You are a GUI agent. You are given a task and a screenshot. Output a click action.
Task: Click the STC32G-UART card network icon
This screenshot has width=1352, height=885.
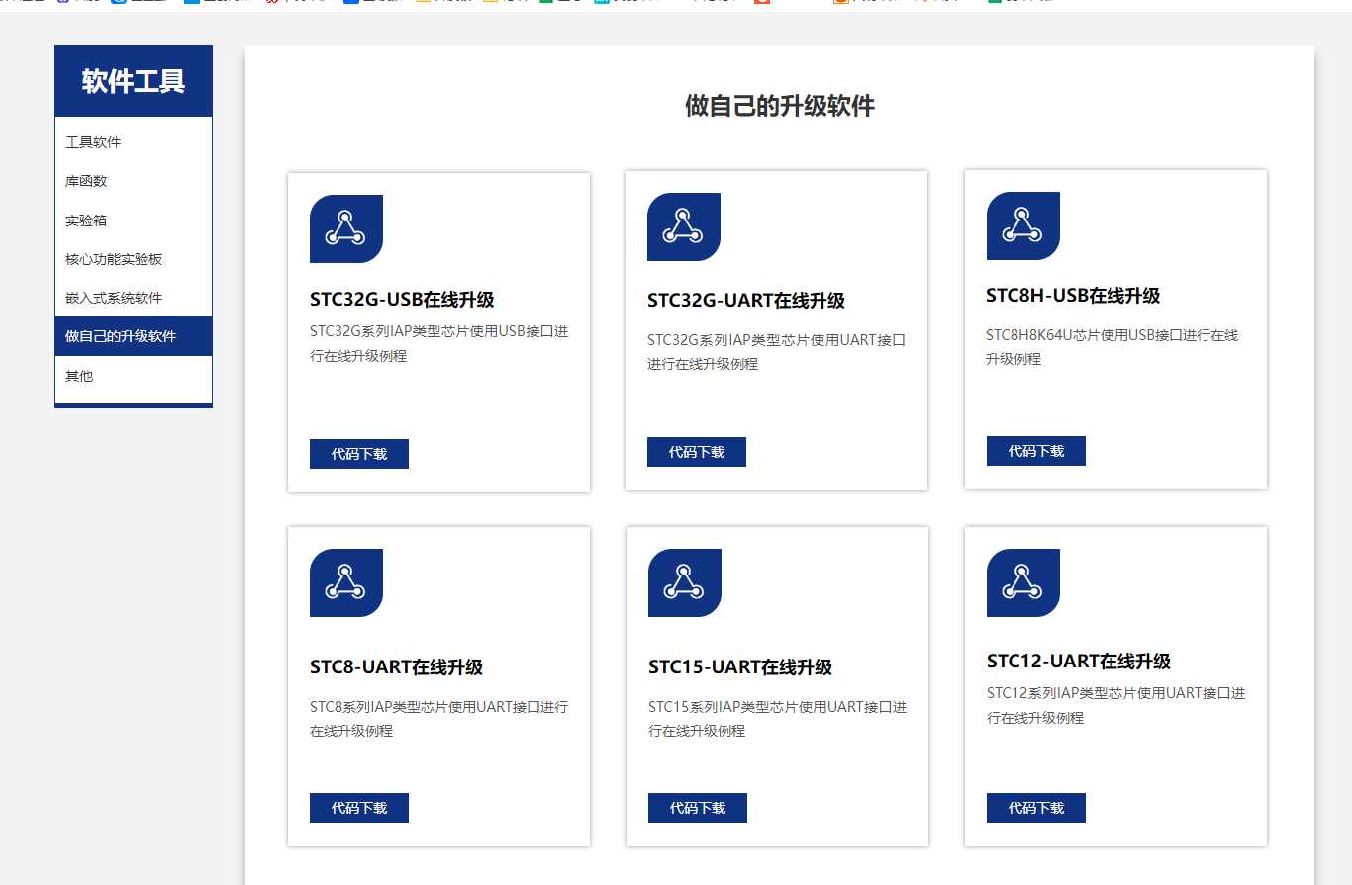pos(684,226)
